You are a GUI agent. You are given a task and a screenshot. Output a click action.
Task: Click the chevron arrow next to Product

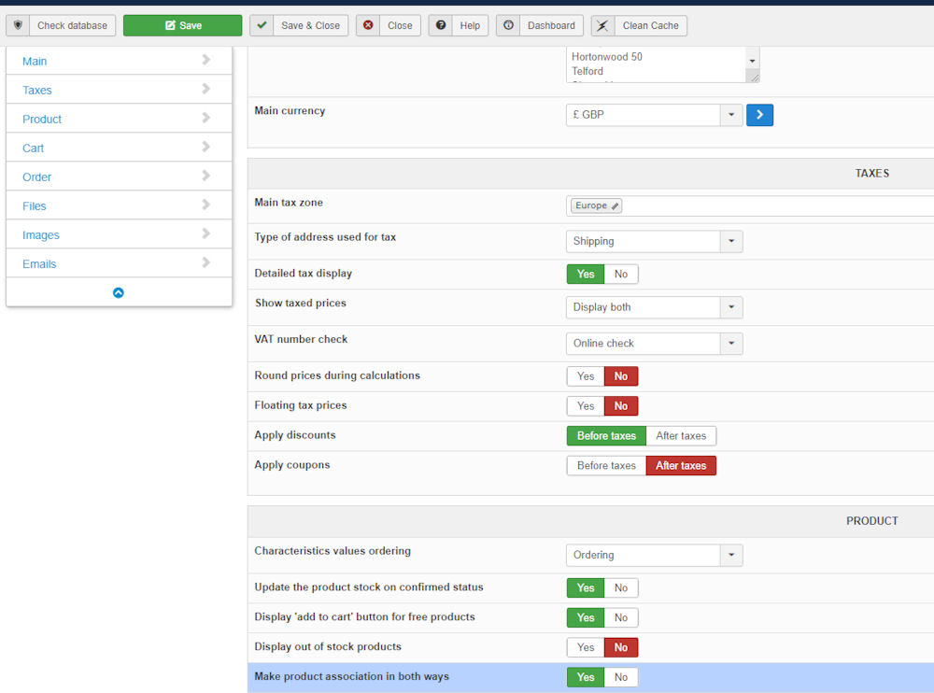(206, 118)
